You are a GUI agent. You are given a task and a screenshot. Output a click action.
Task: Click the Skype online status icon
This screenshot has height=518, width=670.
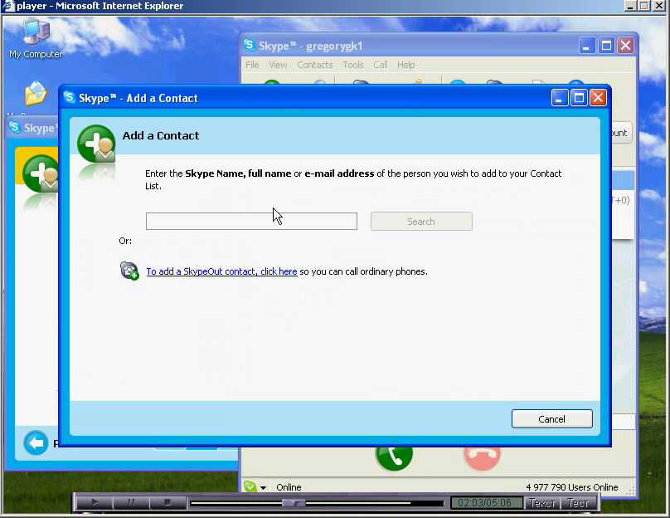click(x=250, y=486)
